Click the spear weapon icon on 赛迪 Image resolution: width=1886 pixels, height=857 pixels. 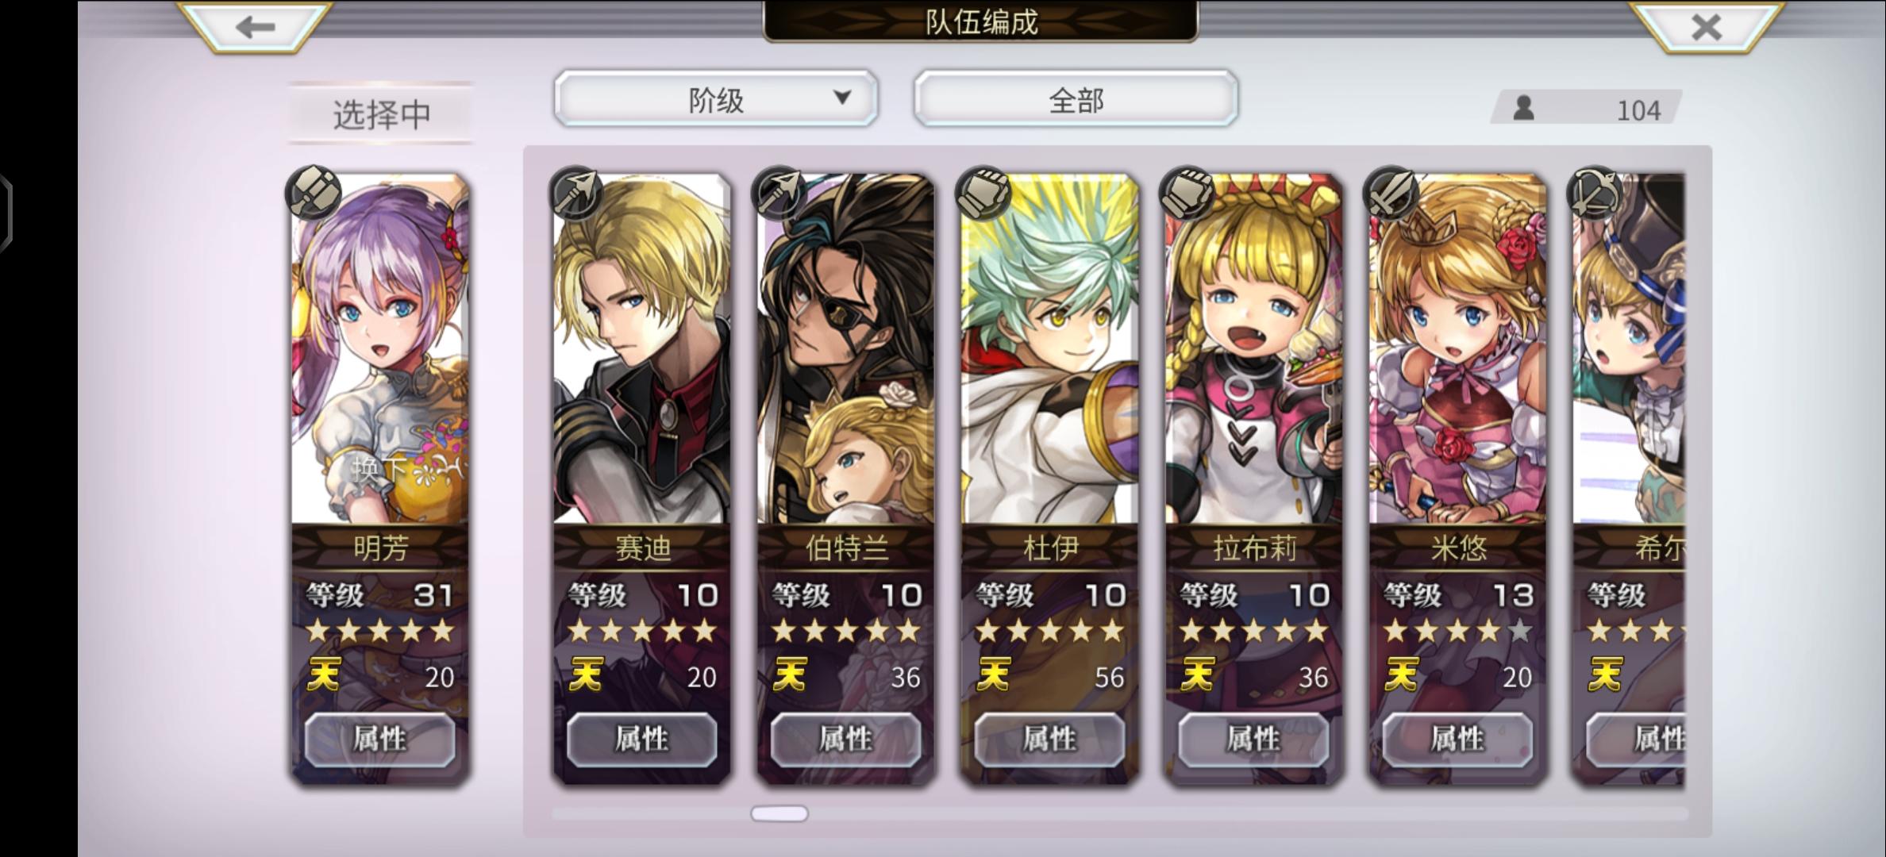575,193
